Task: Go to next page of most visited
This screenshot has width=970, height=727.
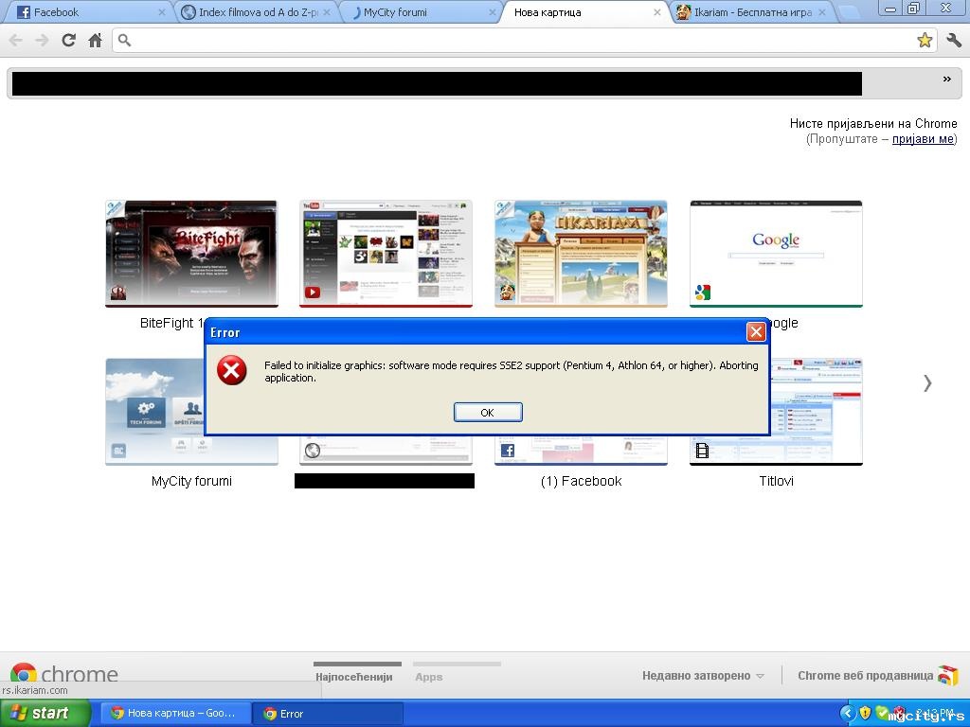Action: click(x=926, y=383)
